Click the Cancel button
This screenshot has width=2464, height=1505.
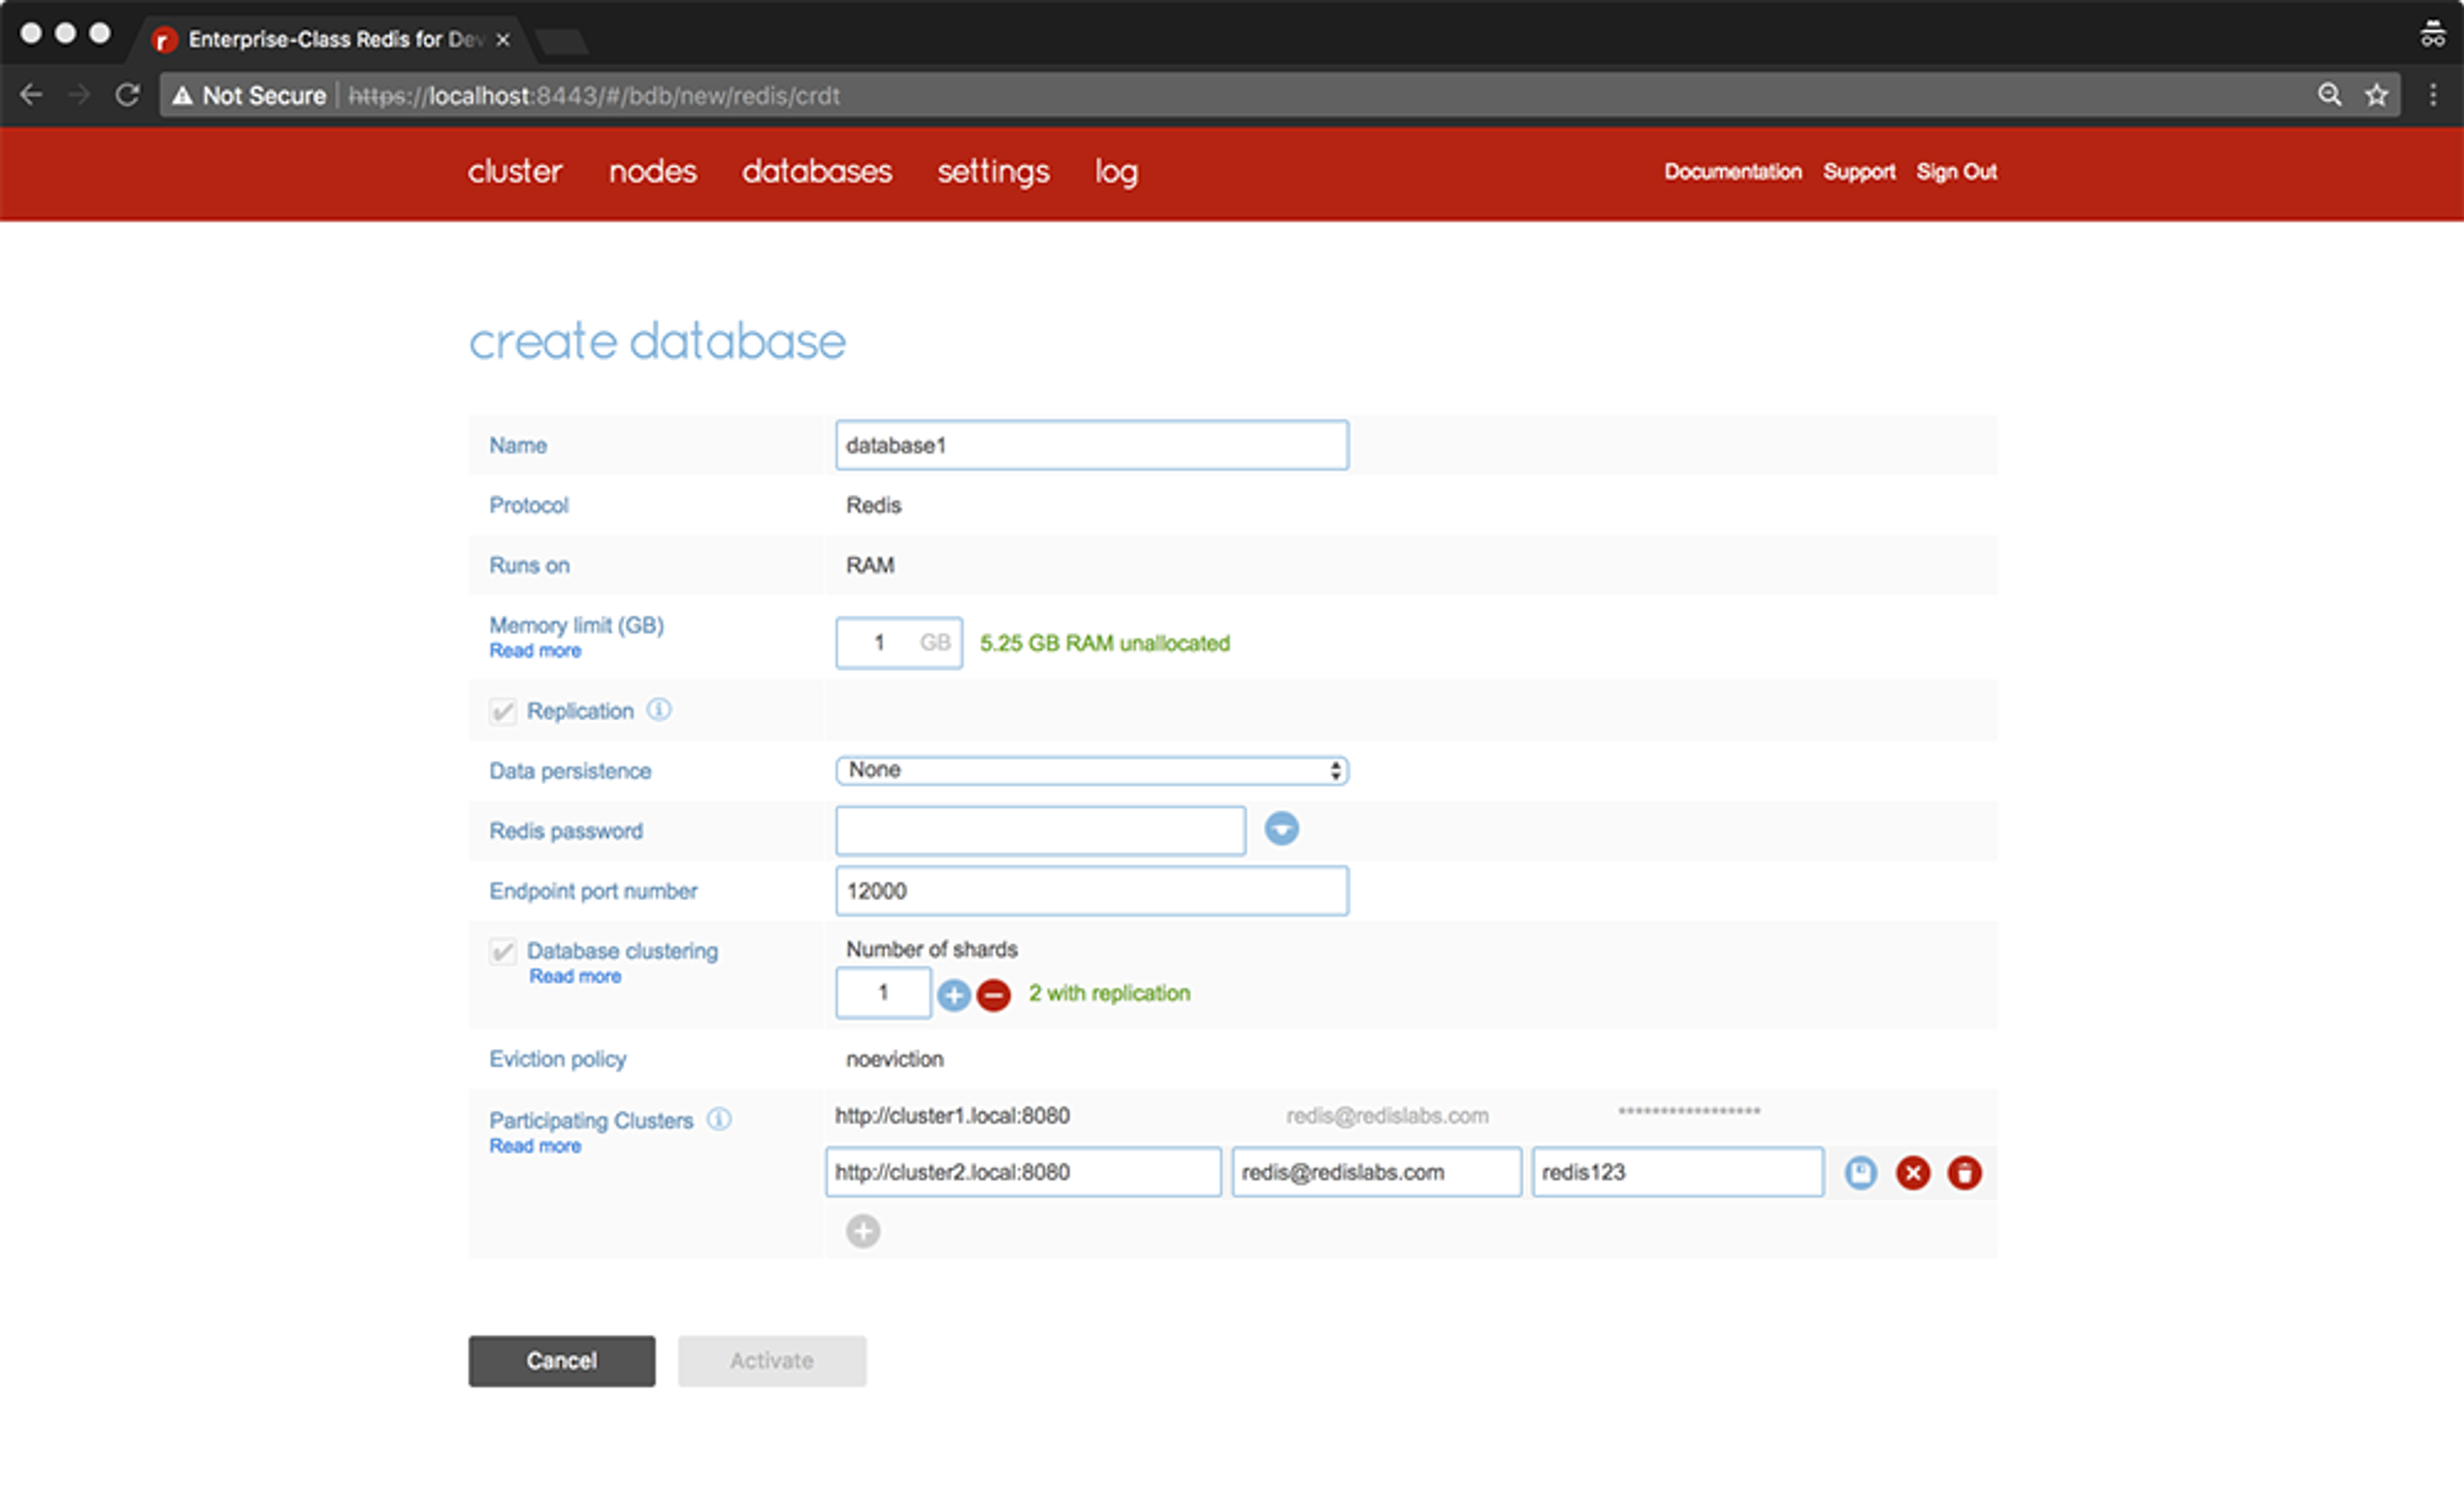point(561,1360)
